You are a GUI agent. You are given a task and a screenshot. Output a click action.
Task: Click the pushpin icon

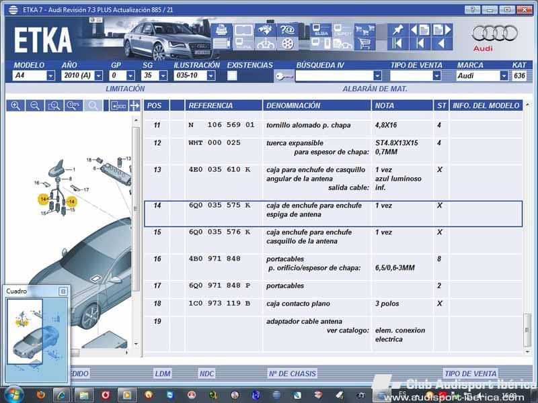(x=397, y=30)
